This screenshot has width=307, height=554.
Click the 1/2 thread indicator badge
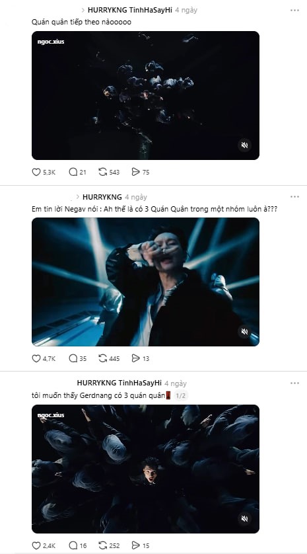click(180, 396)
